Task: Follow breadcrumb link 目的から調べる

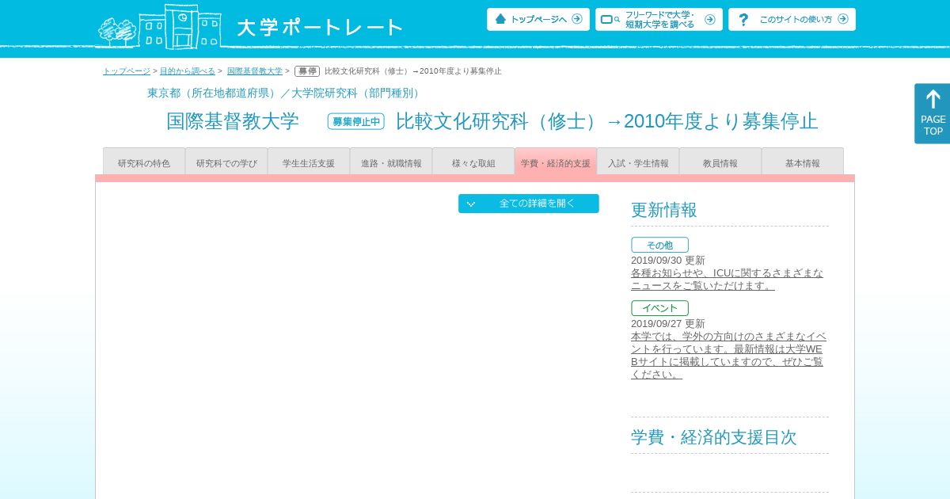Action: (x=188, y=71)
